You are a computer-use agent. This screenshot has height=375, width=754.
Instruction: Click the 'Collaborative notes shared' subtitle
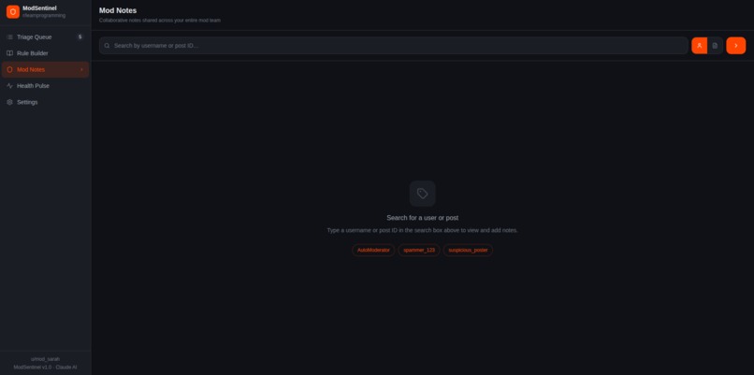click(x=160, y=21)
